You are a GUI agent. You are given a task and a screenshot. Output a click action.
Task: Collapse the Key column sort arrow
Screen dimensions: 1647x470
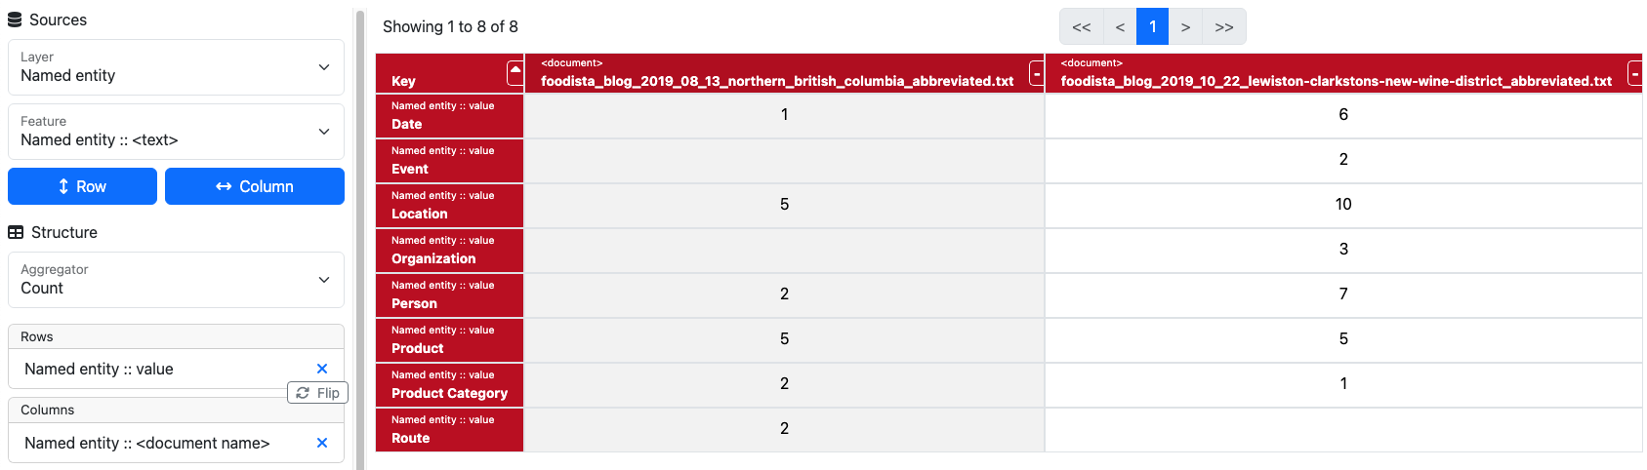coord(515,72)
